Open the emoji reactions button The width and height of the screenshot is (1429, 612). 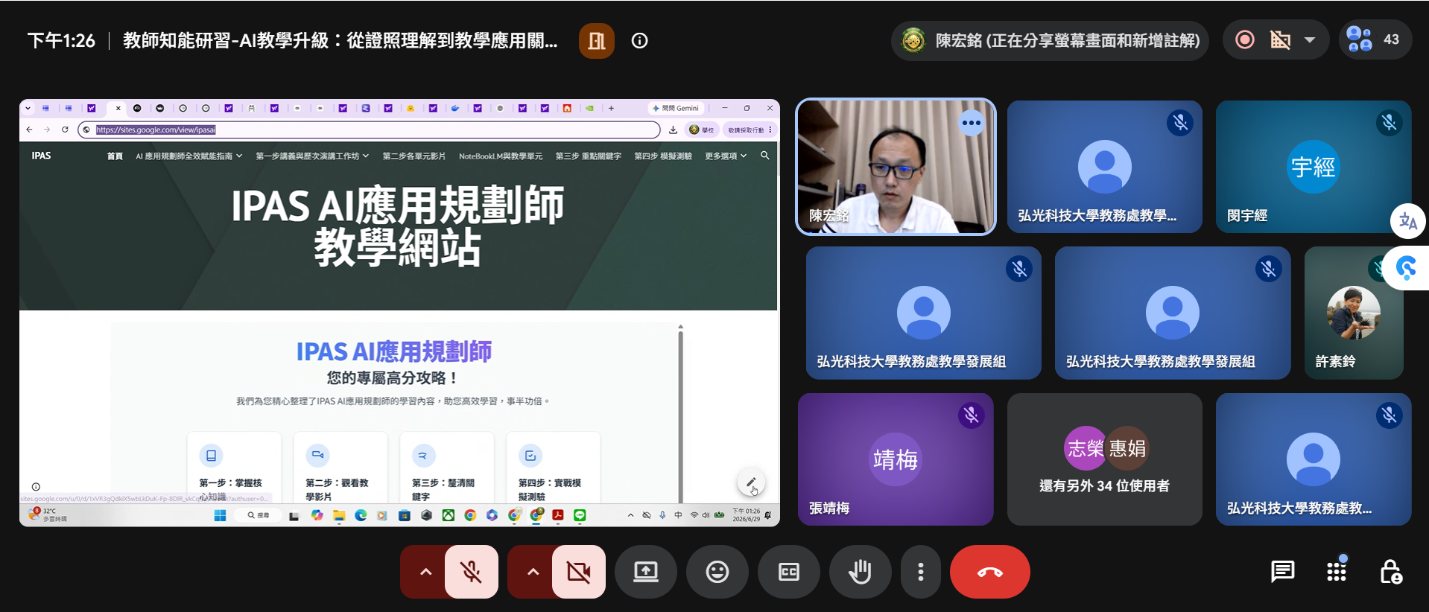point(717,572)
